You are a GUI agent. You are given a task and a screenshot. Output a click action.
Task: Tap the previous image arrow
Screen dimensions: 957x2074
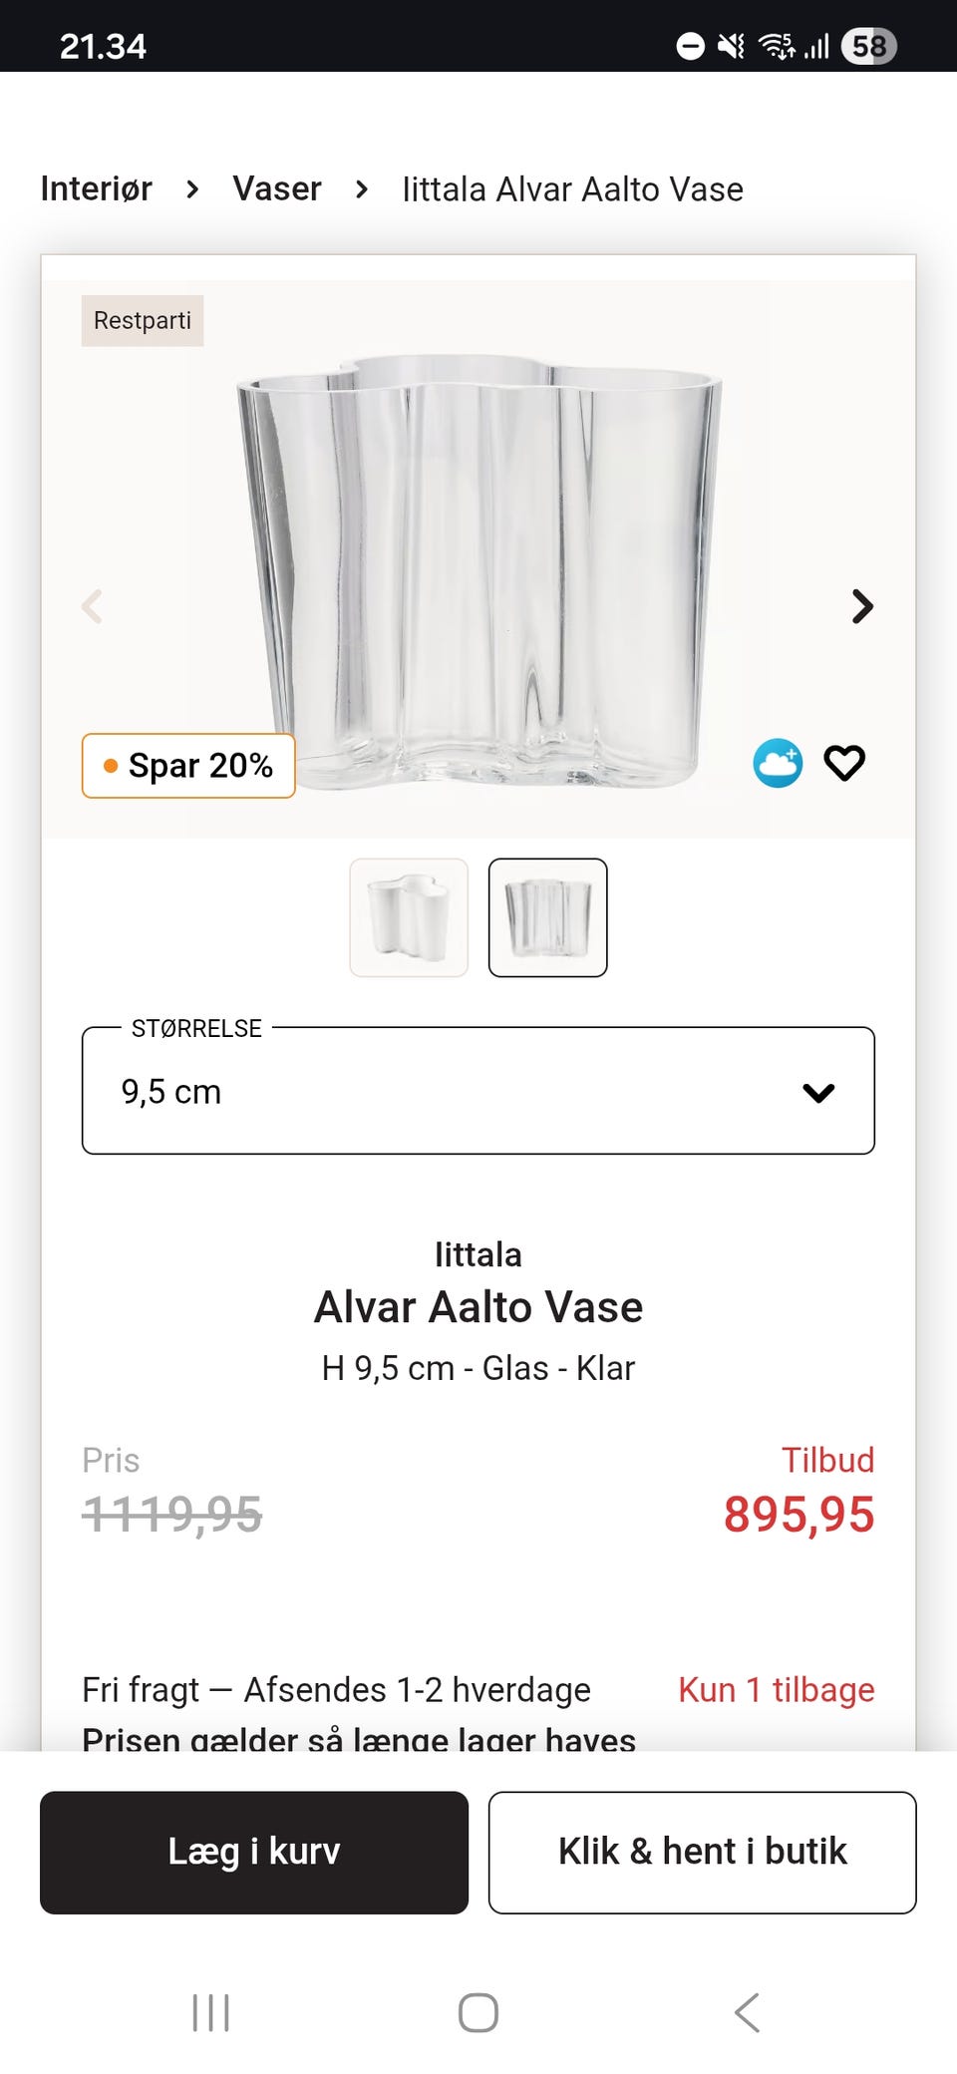(x=93, y=606)
